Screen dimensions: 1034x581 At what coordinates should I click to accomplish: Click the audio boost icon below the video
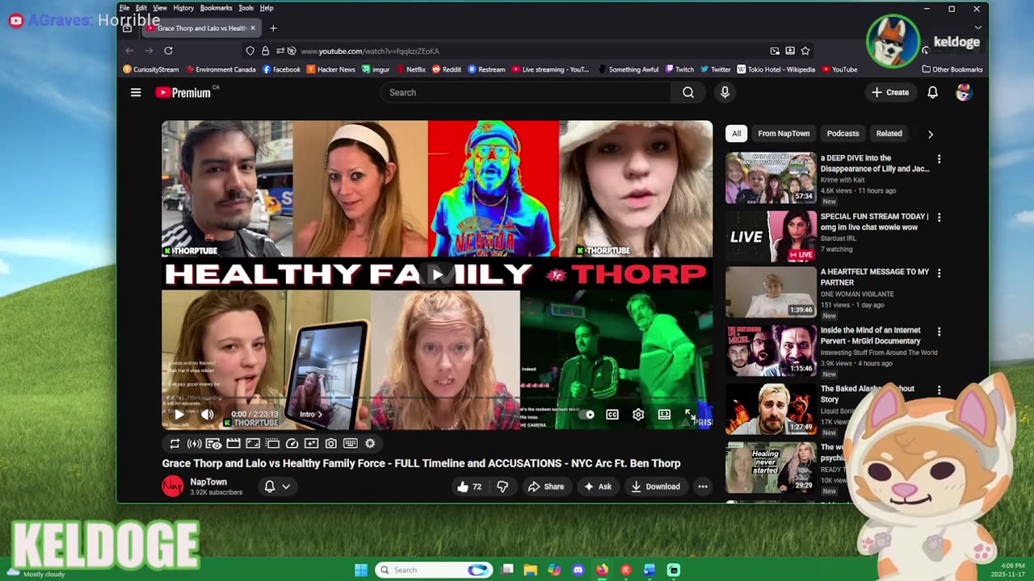[x=194, y=443]
